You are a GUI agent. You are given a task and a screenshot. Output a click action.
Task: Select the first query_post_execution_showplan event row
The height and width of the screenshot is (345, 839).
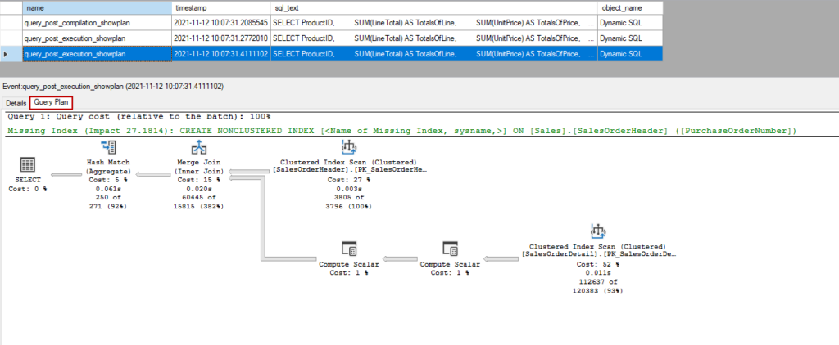tap(75, 38)
